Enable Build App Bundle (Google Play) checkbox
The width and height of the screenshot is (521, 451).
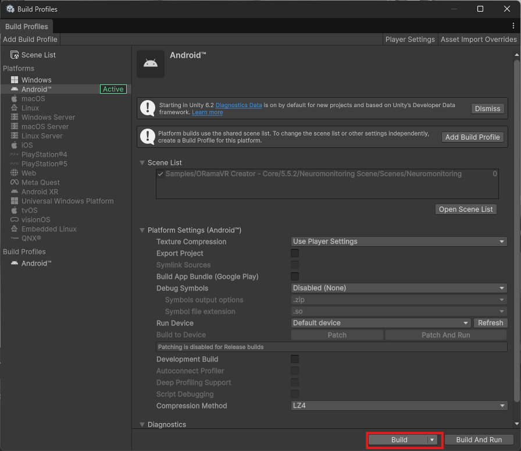click(x=295, y=276)
